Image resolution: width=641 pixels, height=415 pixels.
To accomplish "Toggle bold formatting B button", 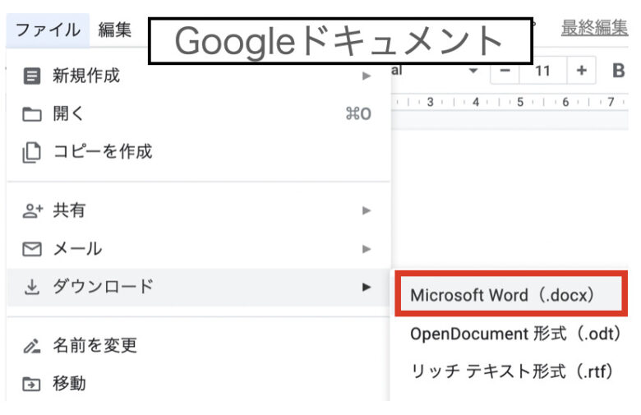I will [619, 71].
